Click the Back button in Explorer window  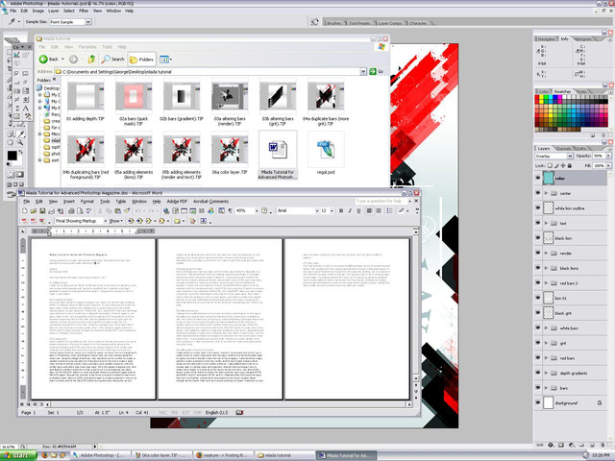(49, 60)
